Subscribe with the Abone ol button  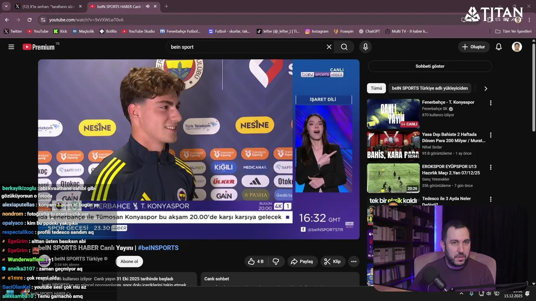coord(129,261)
